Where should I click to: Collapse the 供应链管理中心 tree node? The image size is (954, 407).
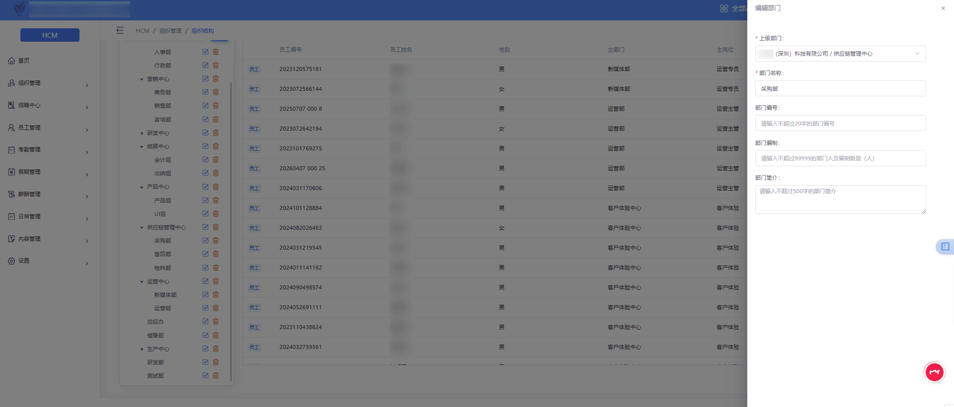tap(142, 228)
